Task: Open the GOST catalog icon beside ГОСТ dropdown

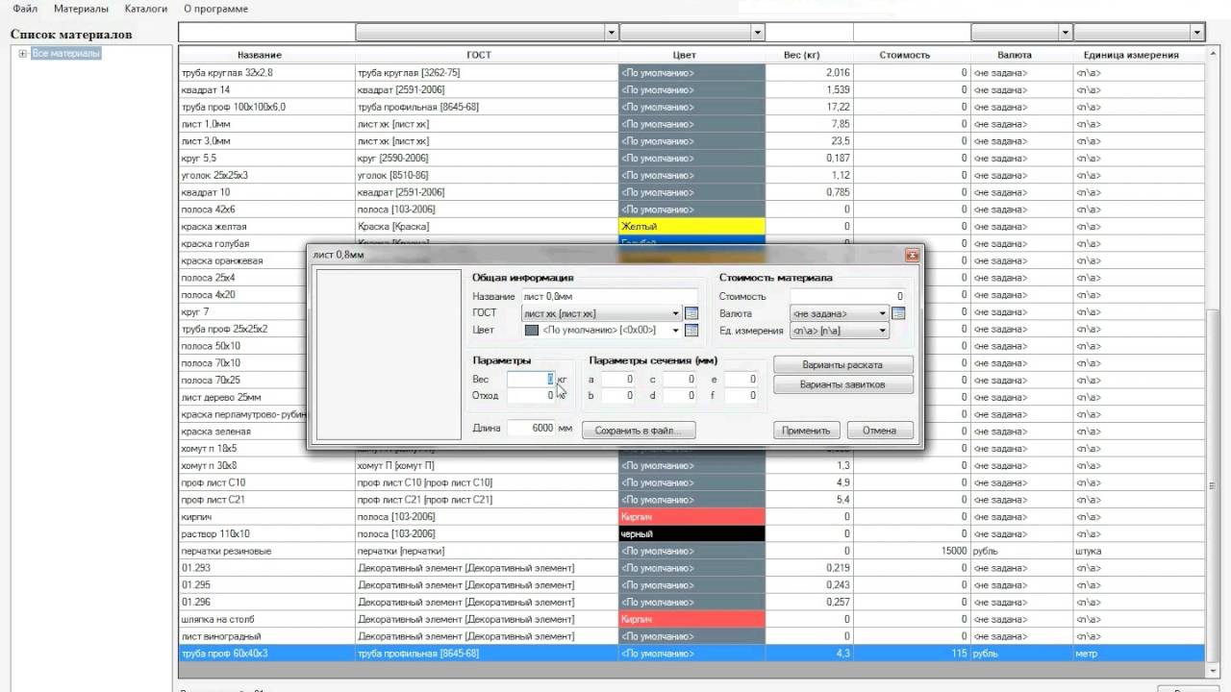Action: click(691, 313)
